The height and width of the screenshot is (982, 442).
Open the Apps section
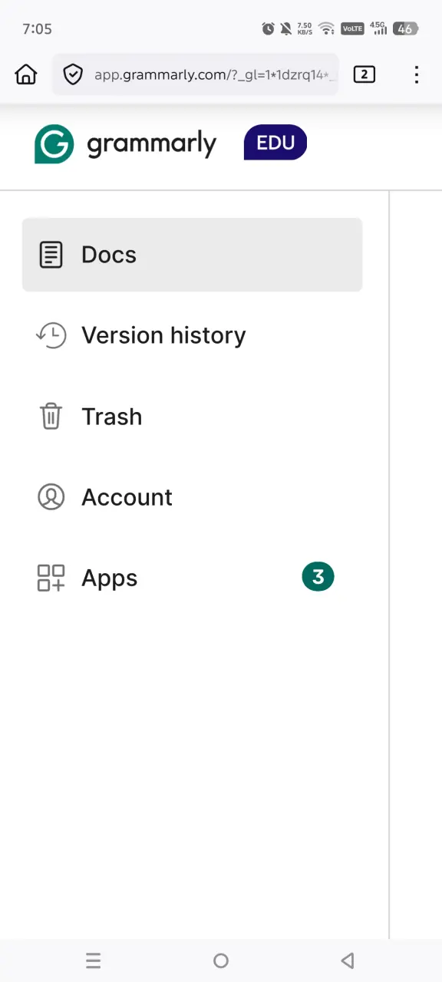(192, 578)
